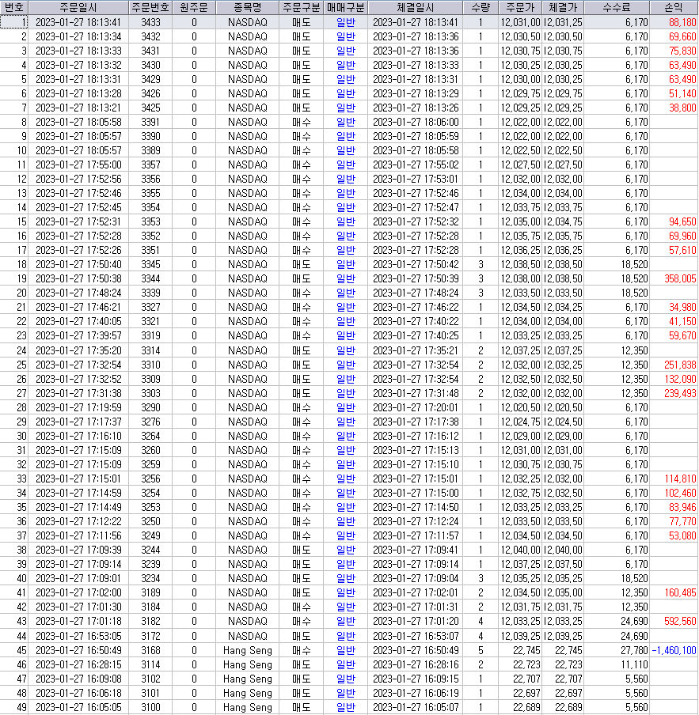
Task: Select order number 3391
Action: point(150,122)
